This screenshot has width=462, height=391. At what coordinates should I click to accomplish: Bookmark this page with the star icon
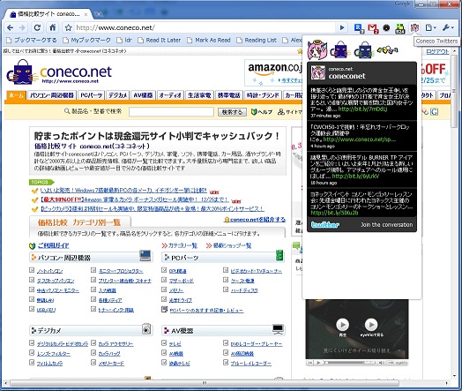69,27
